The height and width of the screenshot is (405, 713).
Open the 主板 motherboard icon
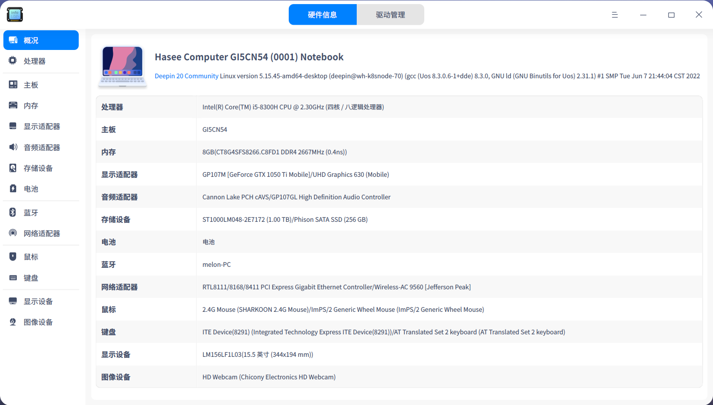tap(13, 85)
